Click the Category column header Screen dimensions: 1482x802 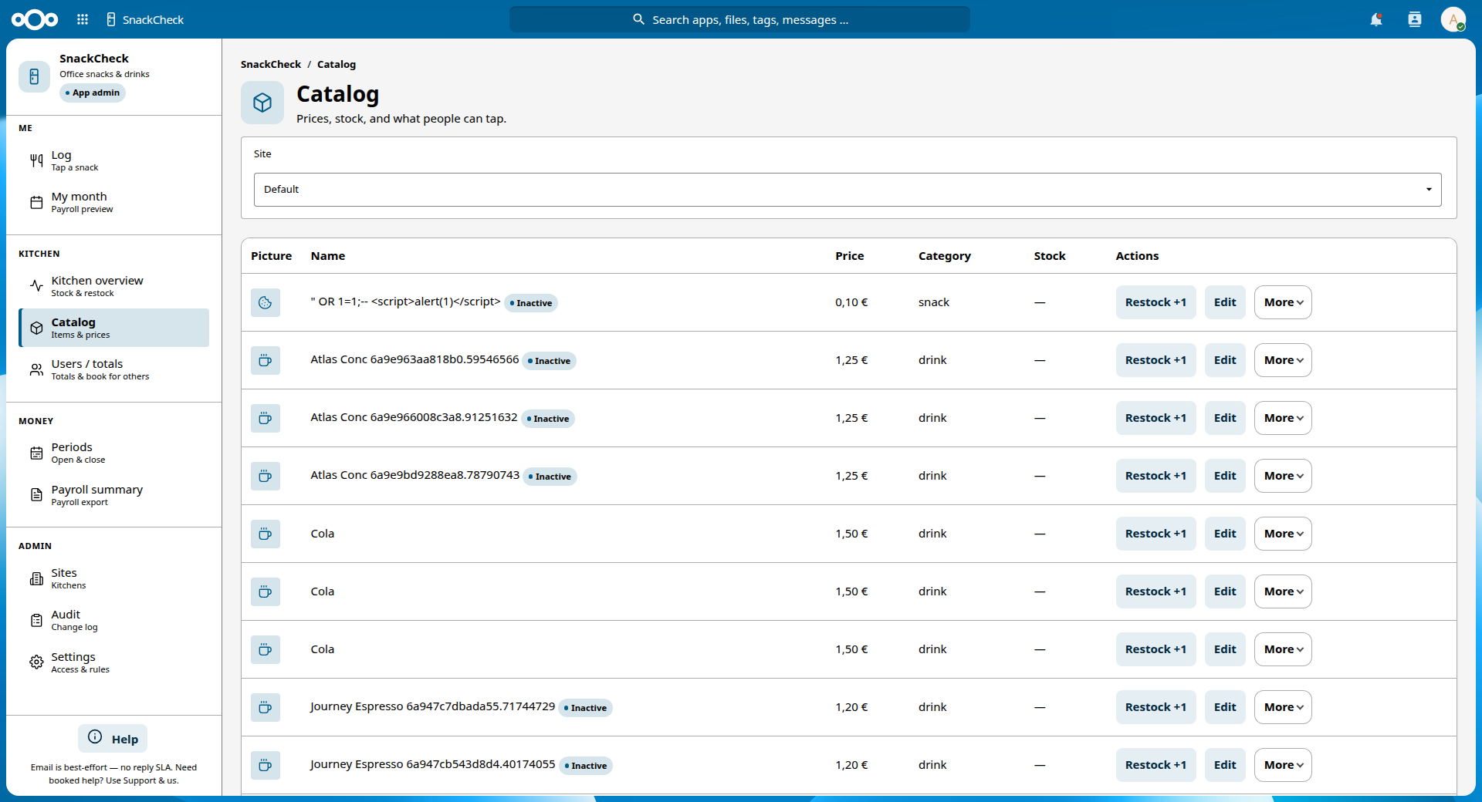coord(944,256)
